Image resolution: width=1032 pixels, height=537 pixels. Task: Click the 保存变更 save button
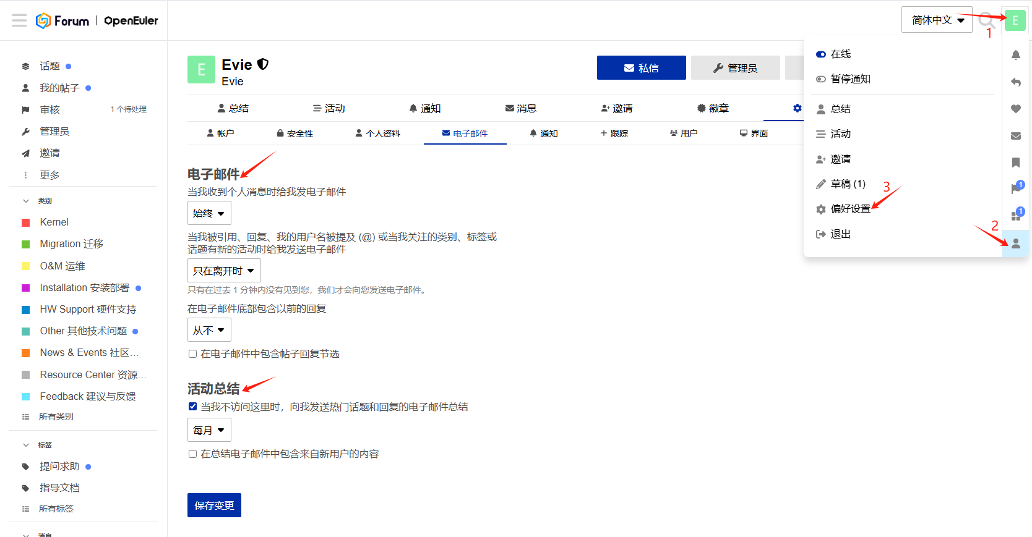click(214, 505)
